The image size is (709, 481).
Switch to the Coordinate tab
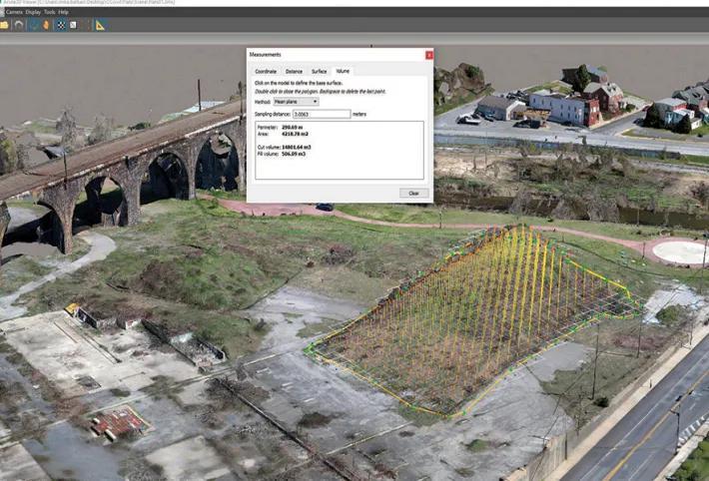pos(266,72)
